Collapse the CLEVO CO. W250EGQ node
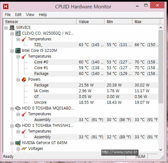This screenshot has height=163, width=168. (x=12, y=34)
